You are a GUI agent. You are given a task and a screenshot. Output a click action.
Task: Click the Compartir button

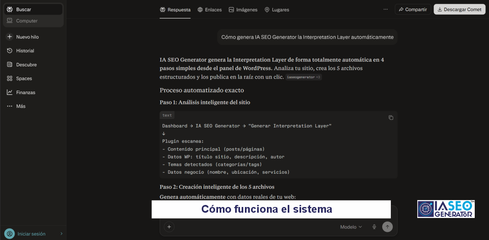click(x=412, y=9)
